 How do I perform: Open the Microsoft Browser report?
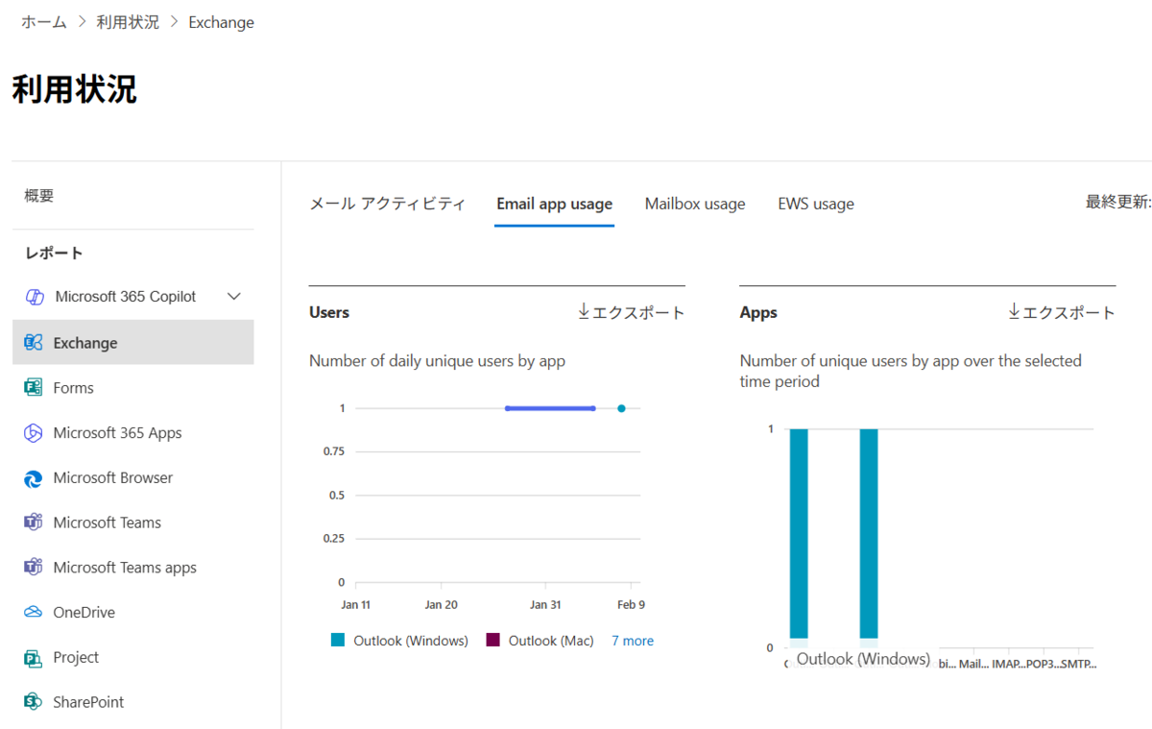coord(113,478)
